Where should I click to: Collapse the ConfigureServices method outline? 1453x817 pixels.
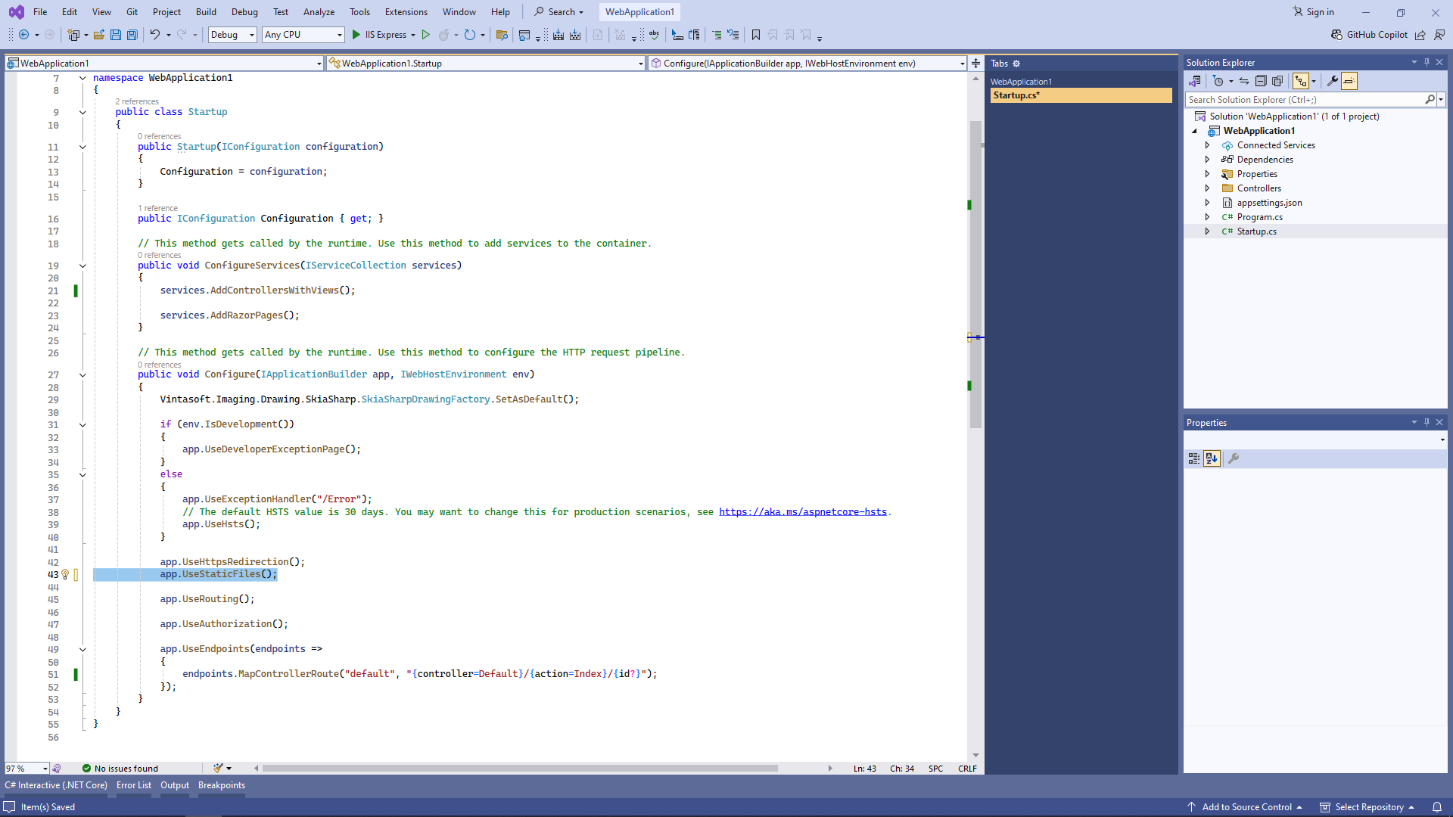82,266
